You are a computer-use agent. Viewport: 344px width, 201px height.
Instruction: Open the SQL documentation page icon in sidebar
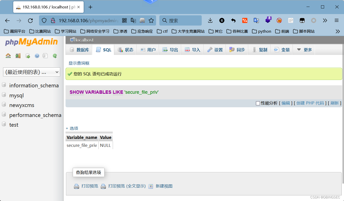click(x=45, y=56)
